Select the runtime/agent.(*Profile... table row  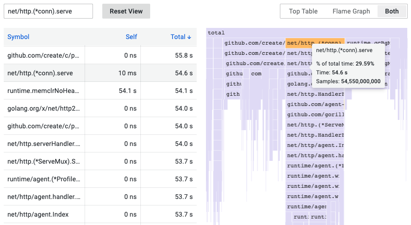pos(100,179)
